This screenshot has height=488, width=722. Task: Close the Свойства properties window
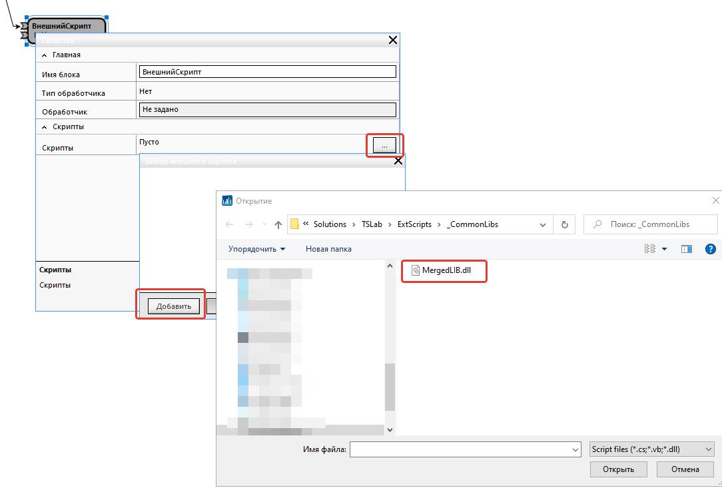tap(393, 40)
